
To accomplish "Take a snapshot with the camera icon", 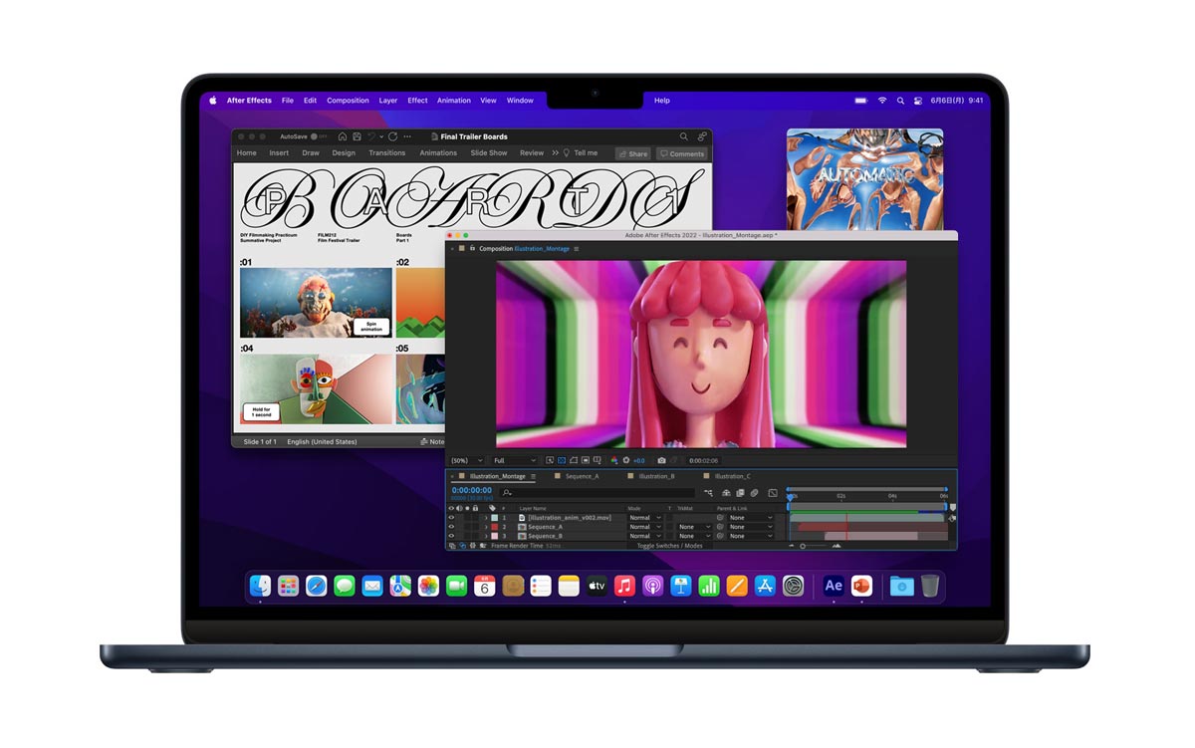I will [x=662, y=460].
